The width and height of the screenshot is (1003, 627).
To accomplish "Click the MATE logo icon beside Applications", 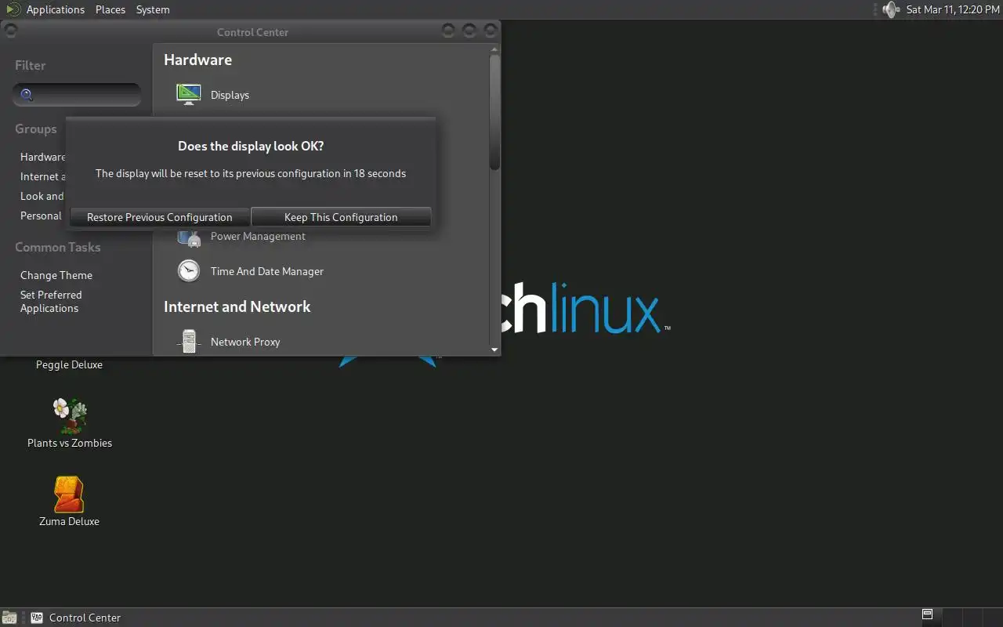I will 13,9.
